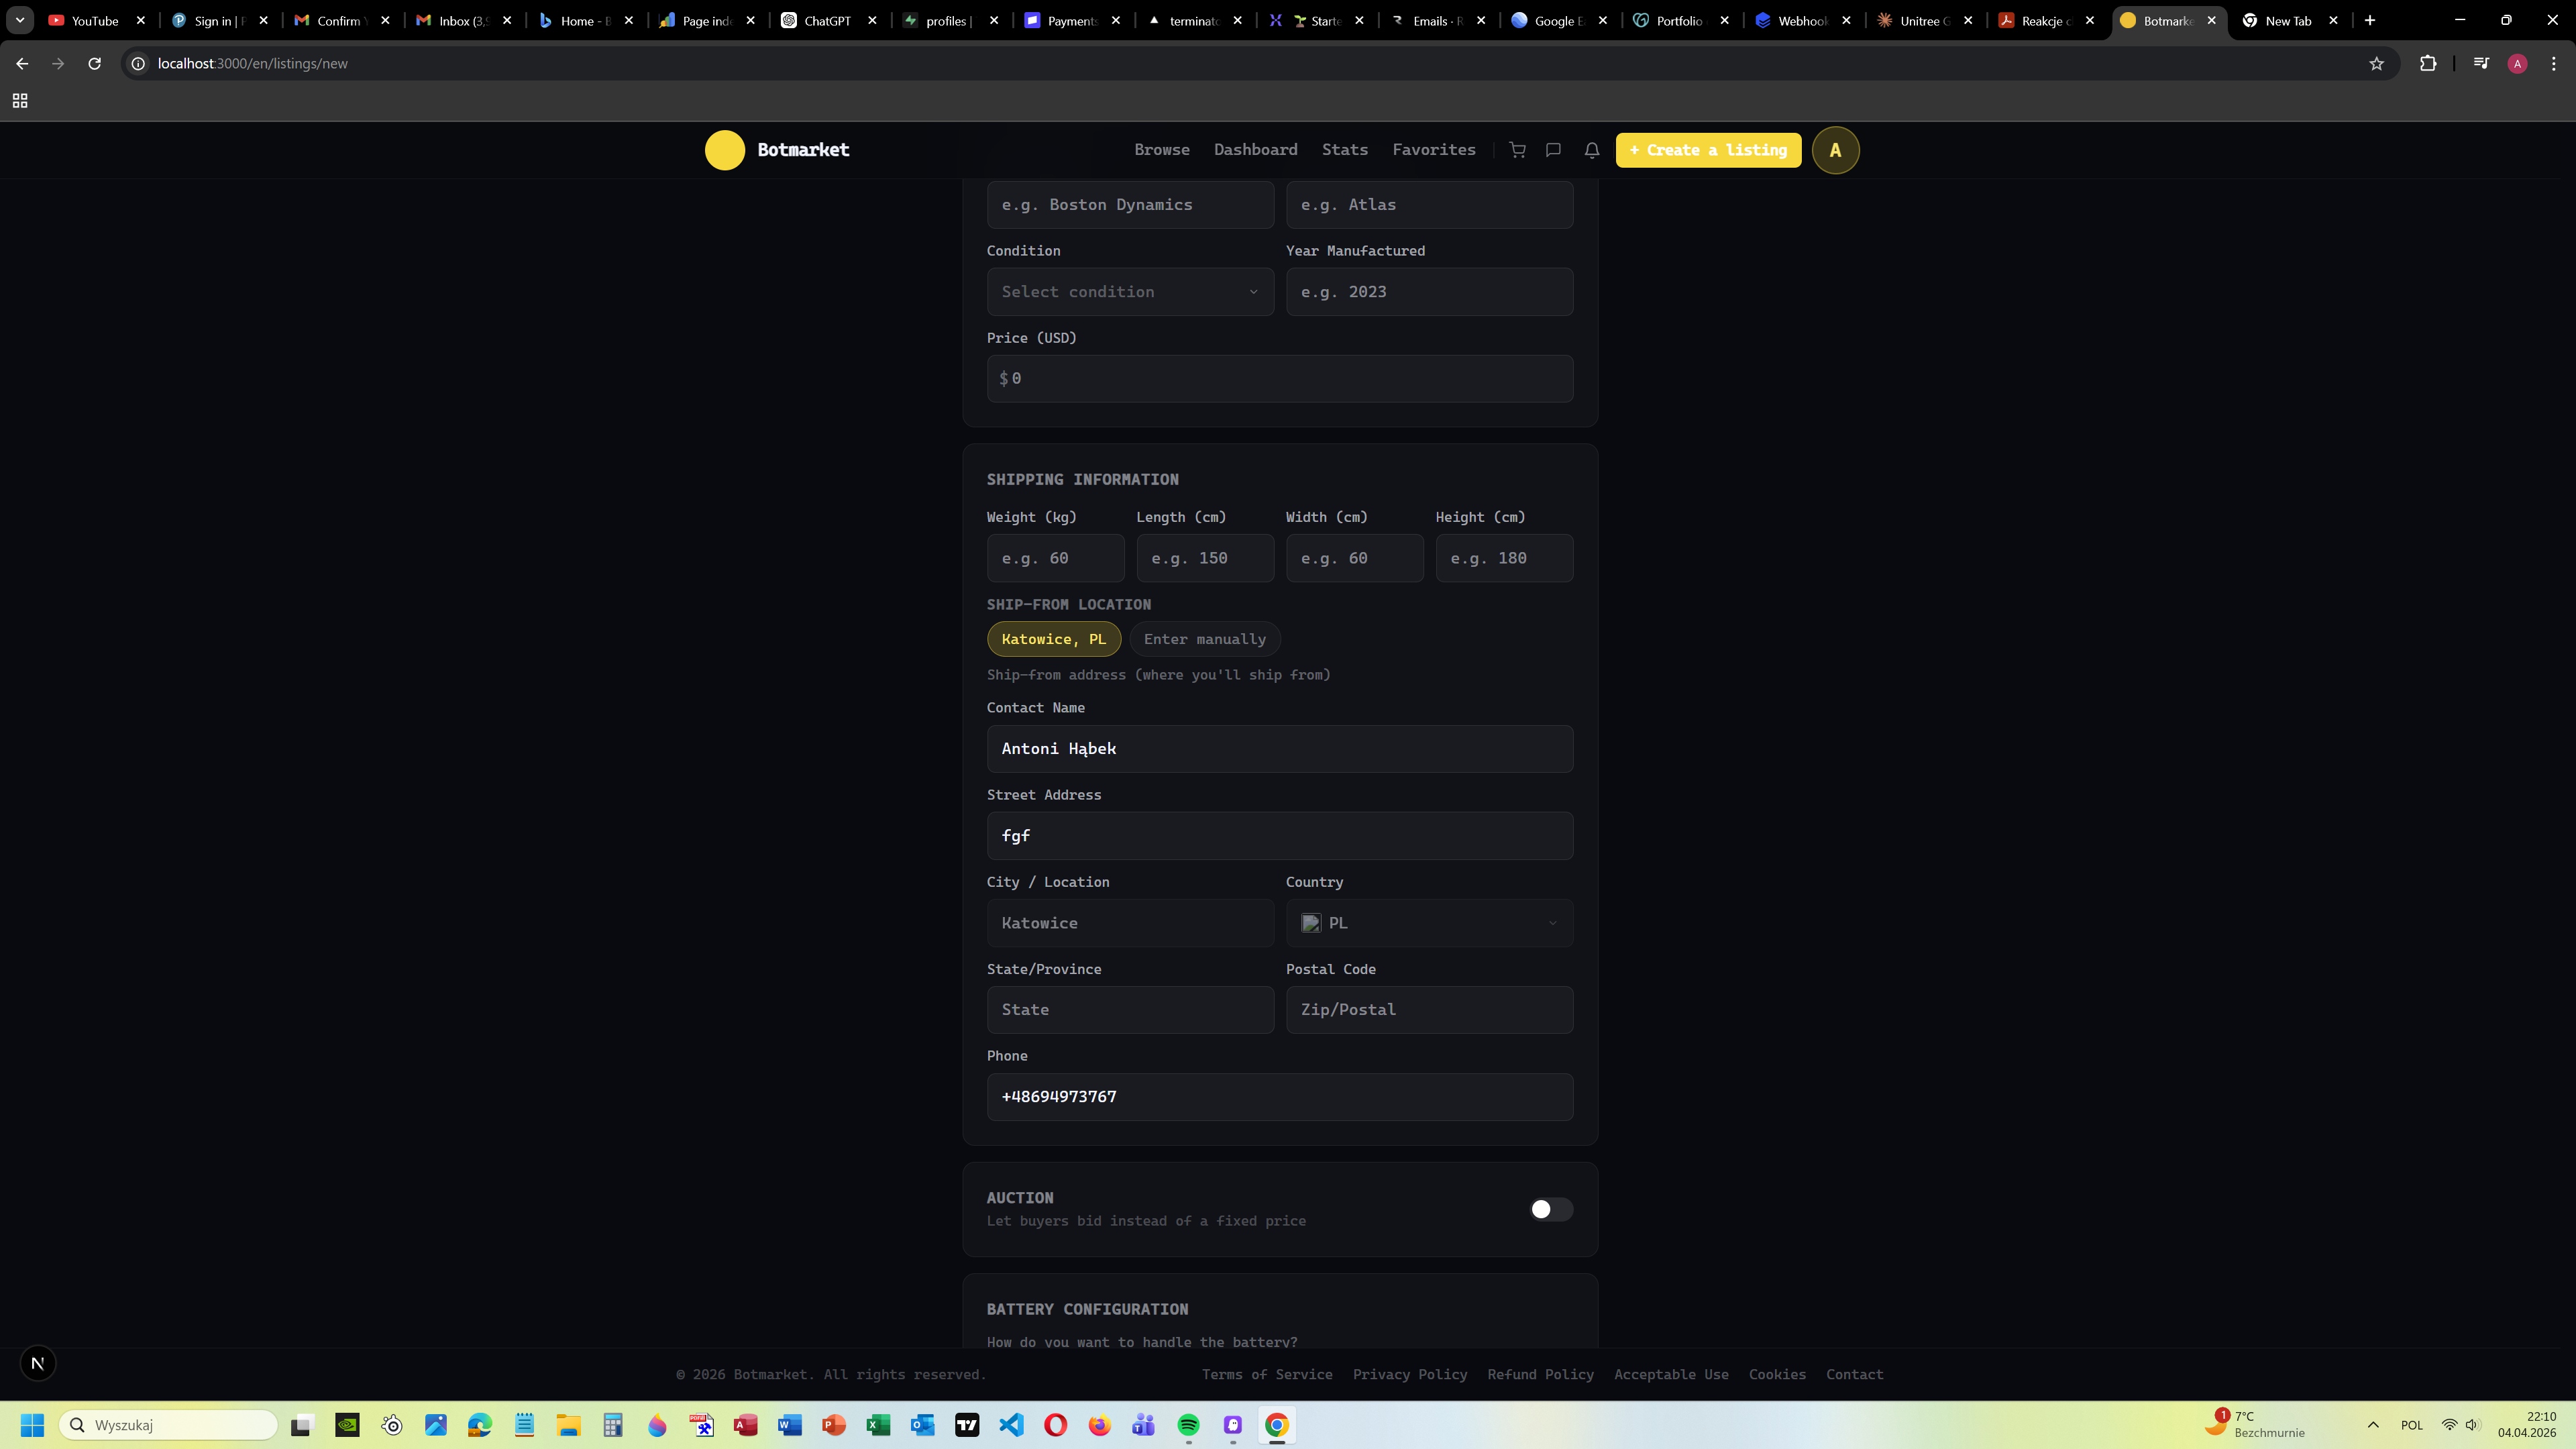
Task: Click the Next.js dev tools badge
Action: 38,1363
